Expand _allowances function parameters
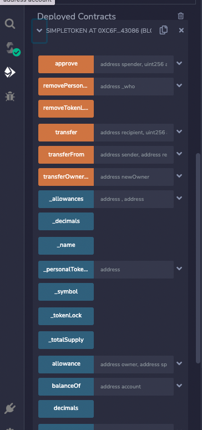The width and height of the screenshot is (202, 430). [179, 199]
